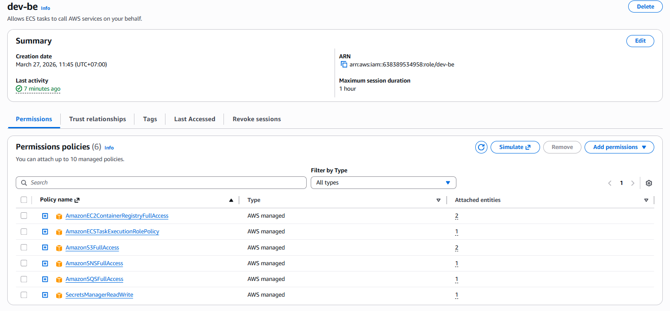The image size is (670, 311).
Task: Refresh the permissions policies list
Action: click(481, 147)
